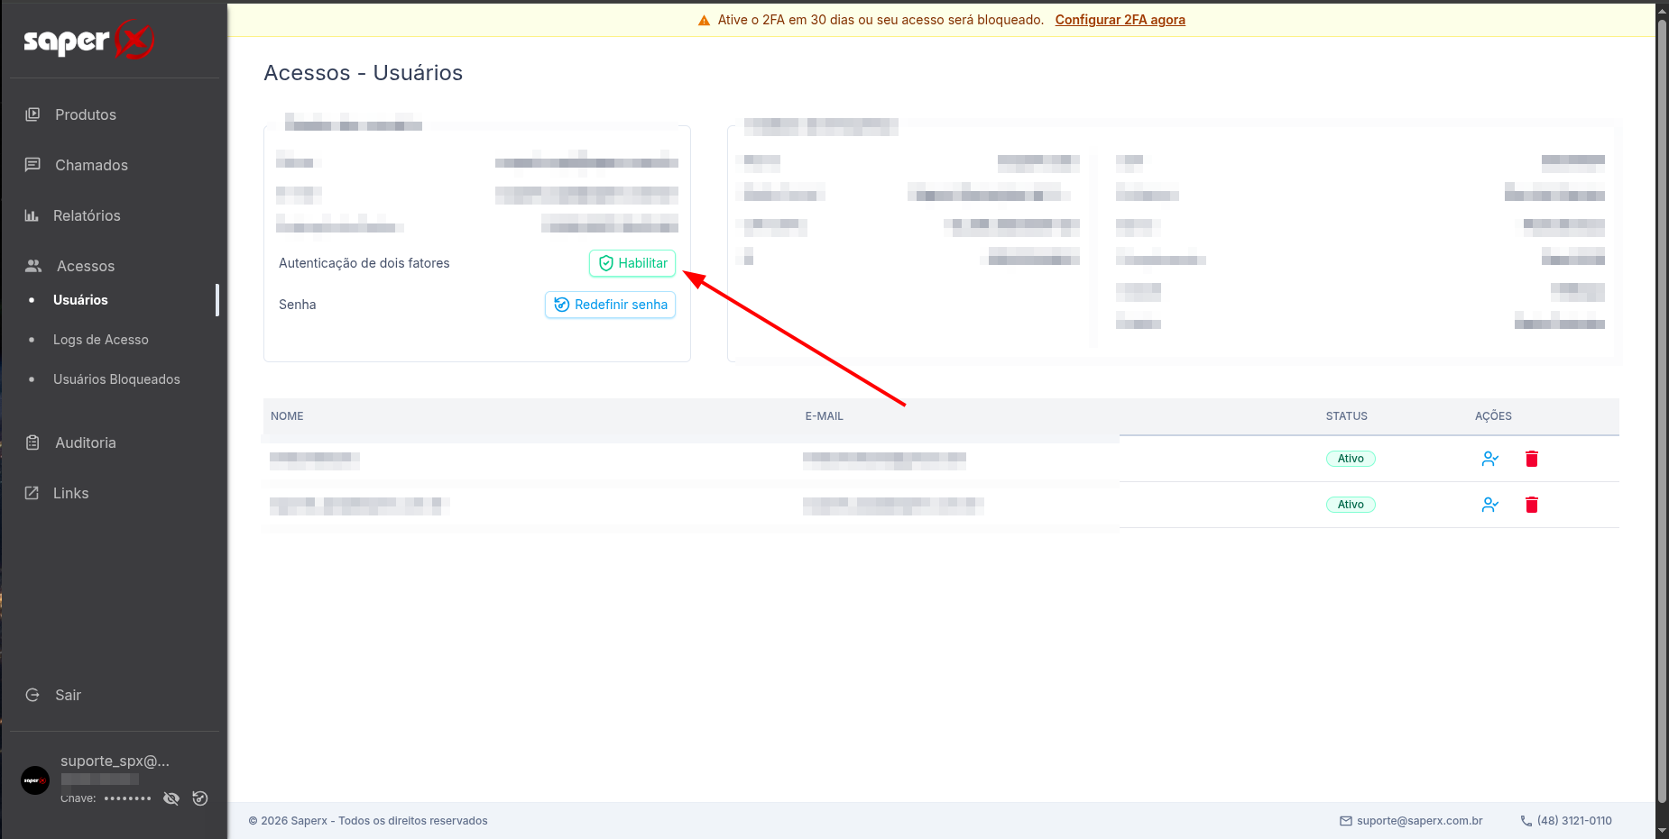Open Chamados in the sidebar
Image resolution: width=1669 pixels, height=839 pixels.
pos(91,165)
